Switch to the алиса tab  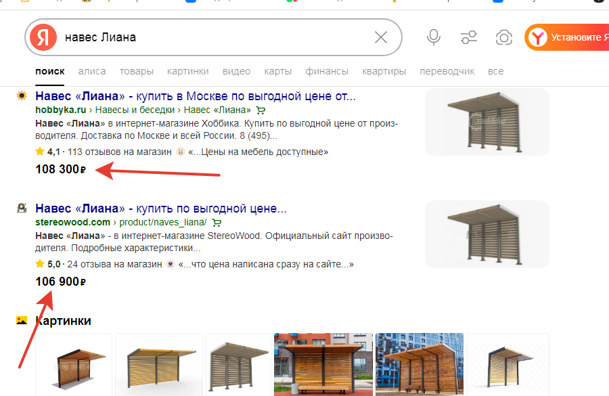click(x=91, y=72)
